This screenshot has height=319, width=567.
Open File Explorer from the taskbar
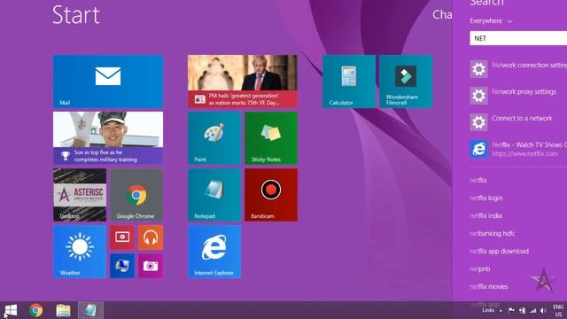tap(63, 310)
